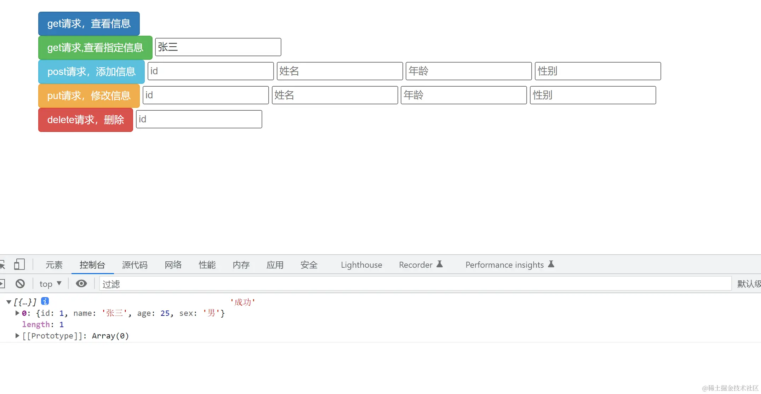761x394 pixels.
Task: Click the 过滤 filter input field
Action: [x=142, y=283]
